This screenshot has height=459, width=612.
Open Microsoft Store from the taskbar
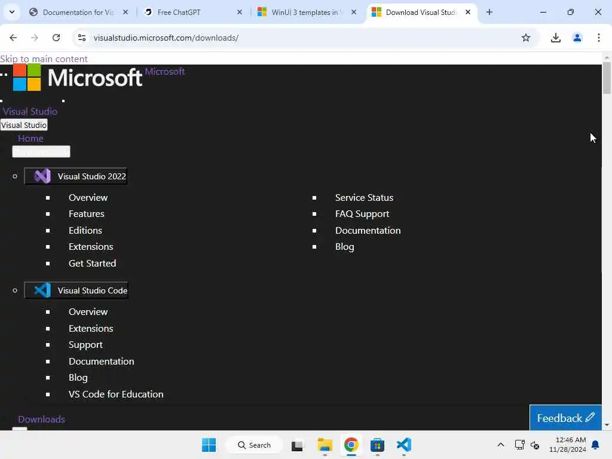pos(377,445)
